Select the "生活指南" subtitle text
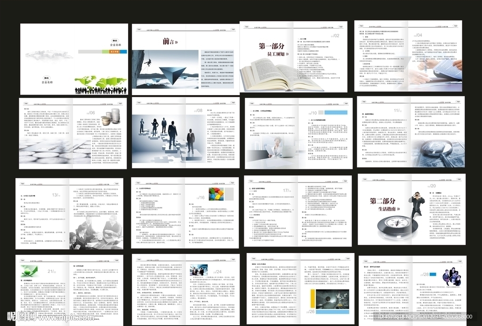This screenshot has width=482, height=326. point(386,209)
